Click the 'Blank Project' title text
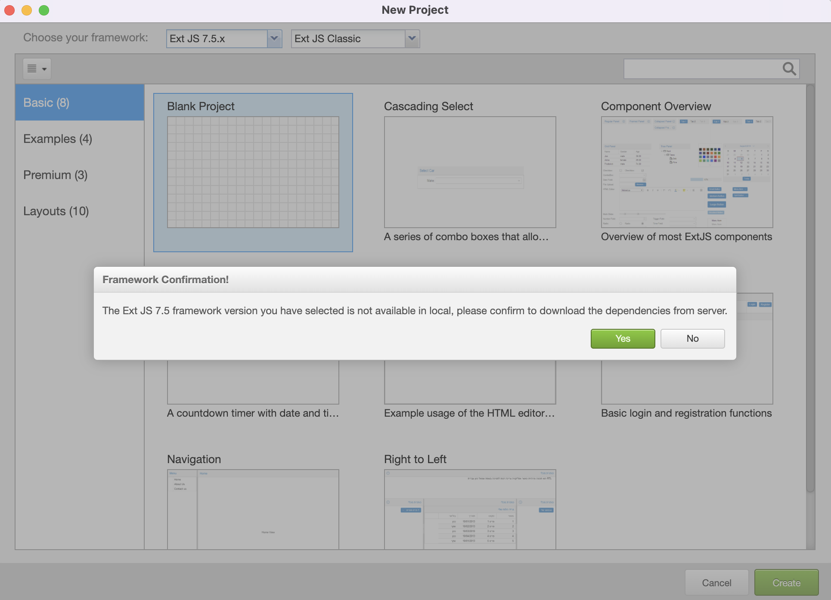The height and width of the screenshot is (600, 831). 201,106
